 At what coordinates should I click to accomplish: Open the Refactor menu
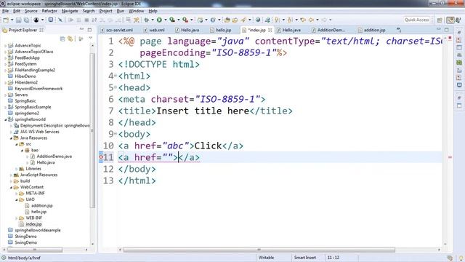click(x=49, y=11)
